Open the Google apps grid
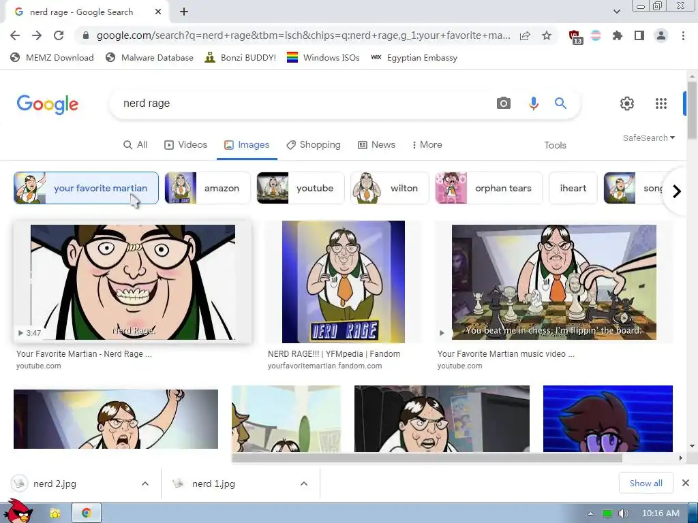Viewport: 698px width, 523px height. coord(661,104)
